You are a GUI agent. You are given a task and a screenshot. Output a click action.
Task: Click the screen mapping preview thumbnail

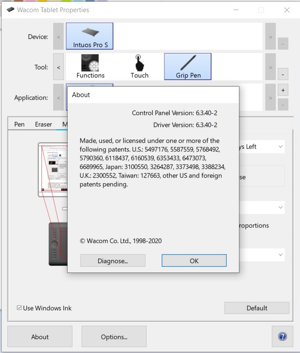[53, 169]
